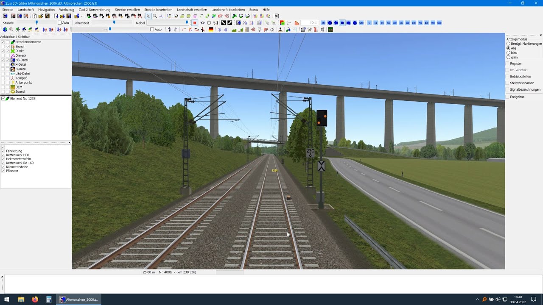Close the layer list panel with its X
Viewport: 543px width, 305px height.
coord(70,143)
